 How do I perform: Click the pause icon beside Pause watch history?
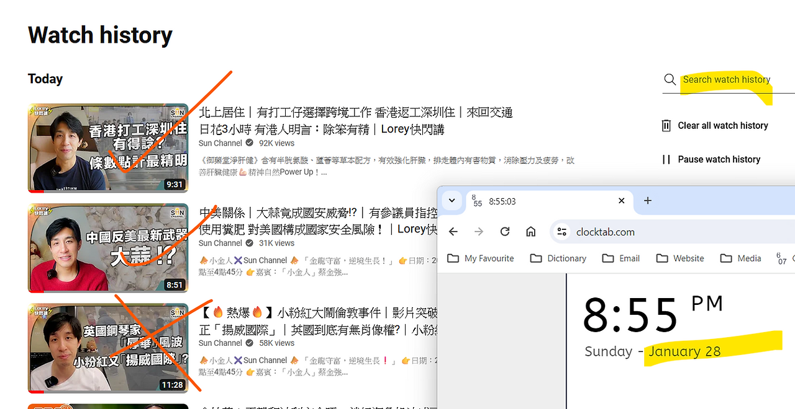tap(666, 159)
